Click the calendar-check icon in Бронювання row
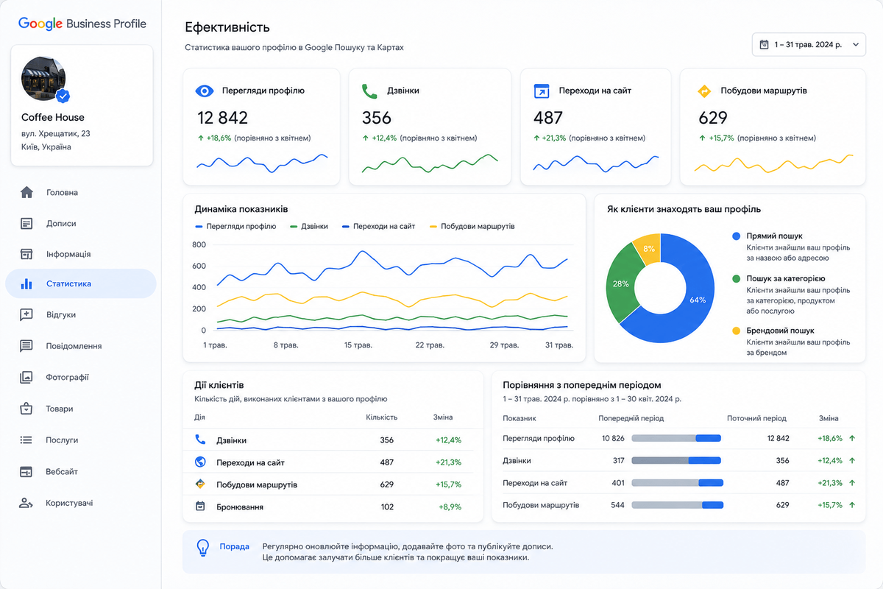Image resolution: width=883 pixels, height=589 pixels. pyautogui.click(x=200, y=506)
